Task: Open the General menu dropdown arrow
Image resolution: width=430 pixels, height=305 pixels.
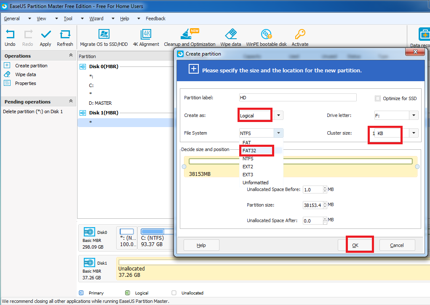Action: (x=29, y=19)
